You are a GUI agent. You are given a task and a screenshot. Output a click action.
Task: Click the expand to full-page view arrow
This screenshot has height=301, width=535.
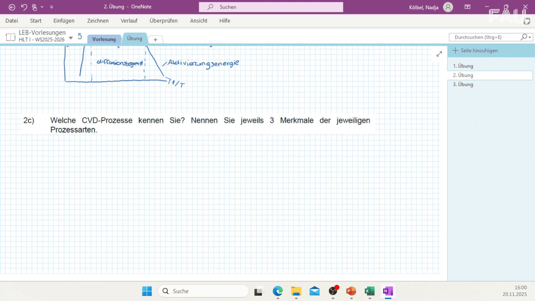pyautogui.click(x=439, y=54)
